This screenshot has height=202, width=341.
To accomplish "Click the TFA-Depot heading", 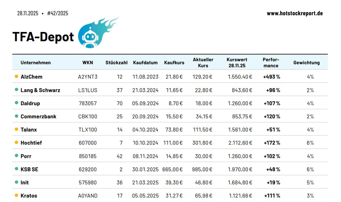I will [43, 37].
